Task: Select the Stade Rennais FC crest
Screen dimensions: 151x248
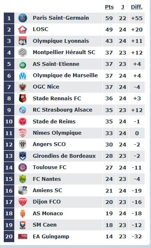Action: (x=23, y=98)
